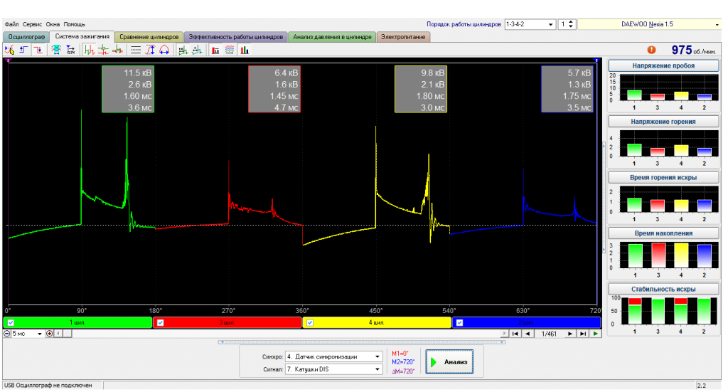
Task: Click the vertical amplitude measurement icon
Action: (x=150, y=50)
